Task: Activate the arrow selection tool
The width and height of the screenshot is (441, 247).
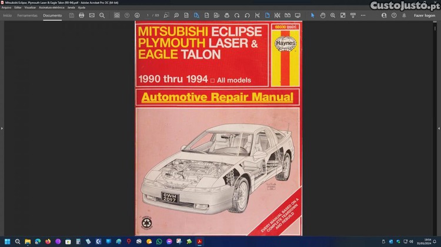Action: pyautogui.click(x=313, y=15)
